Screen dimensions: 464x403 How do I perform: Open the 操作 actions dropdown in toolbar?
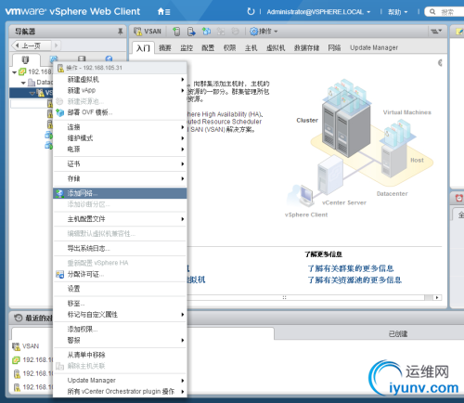264,32
